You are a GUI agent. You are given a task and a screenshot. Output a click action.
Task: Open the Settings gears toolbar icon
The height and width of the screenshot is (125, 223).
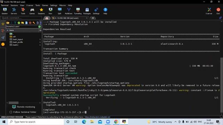coord(96,11)
